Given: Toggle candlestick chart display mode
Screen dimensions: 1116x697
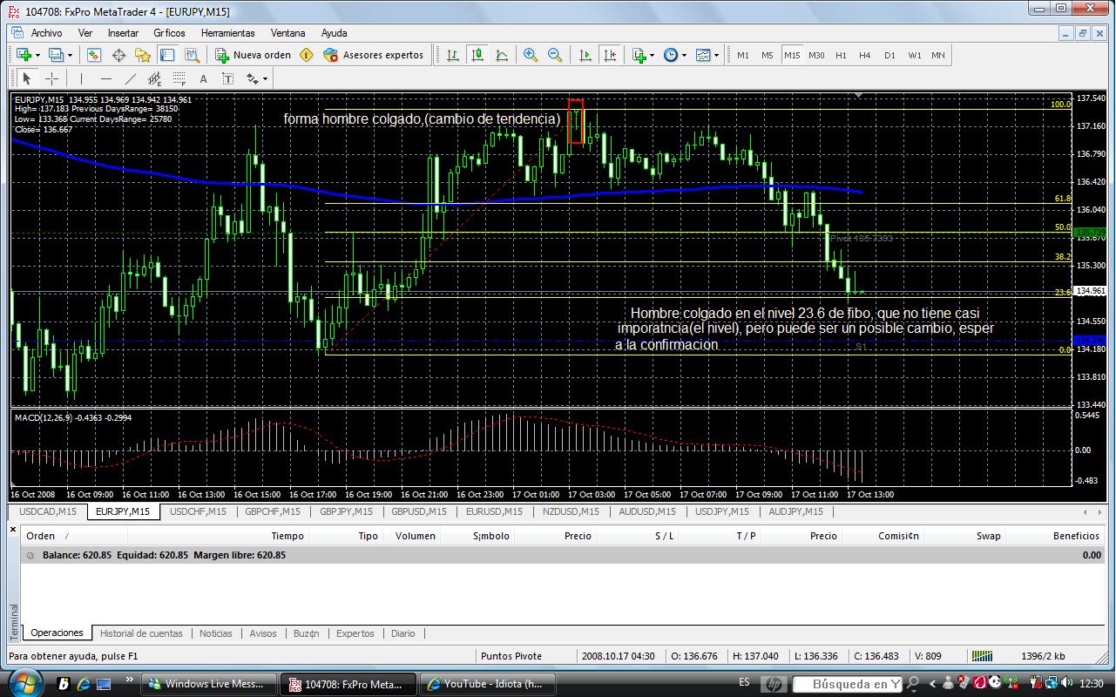Looking at the screenshot, I should (477, 55).
